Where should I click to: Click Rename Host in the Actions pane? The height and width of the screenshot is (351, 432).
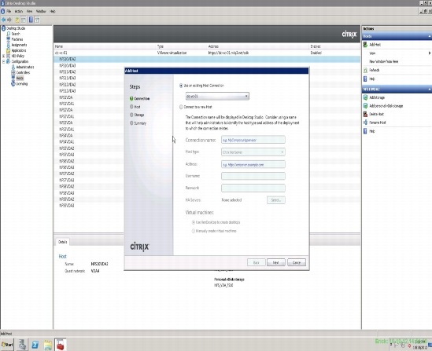pyautogui.click(x=378, y=122)
